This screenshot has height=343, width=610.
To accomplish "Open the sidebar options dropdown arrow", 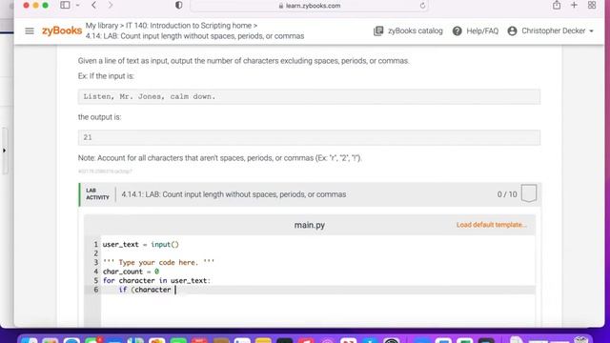I will point(77,5).
